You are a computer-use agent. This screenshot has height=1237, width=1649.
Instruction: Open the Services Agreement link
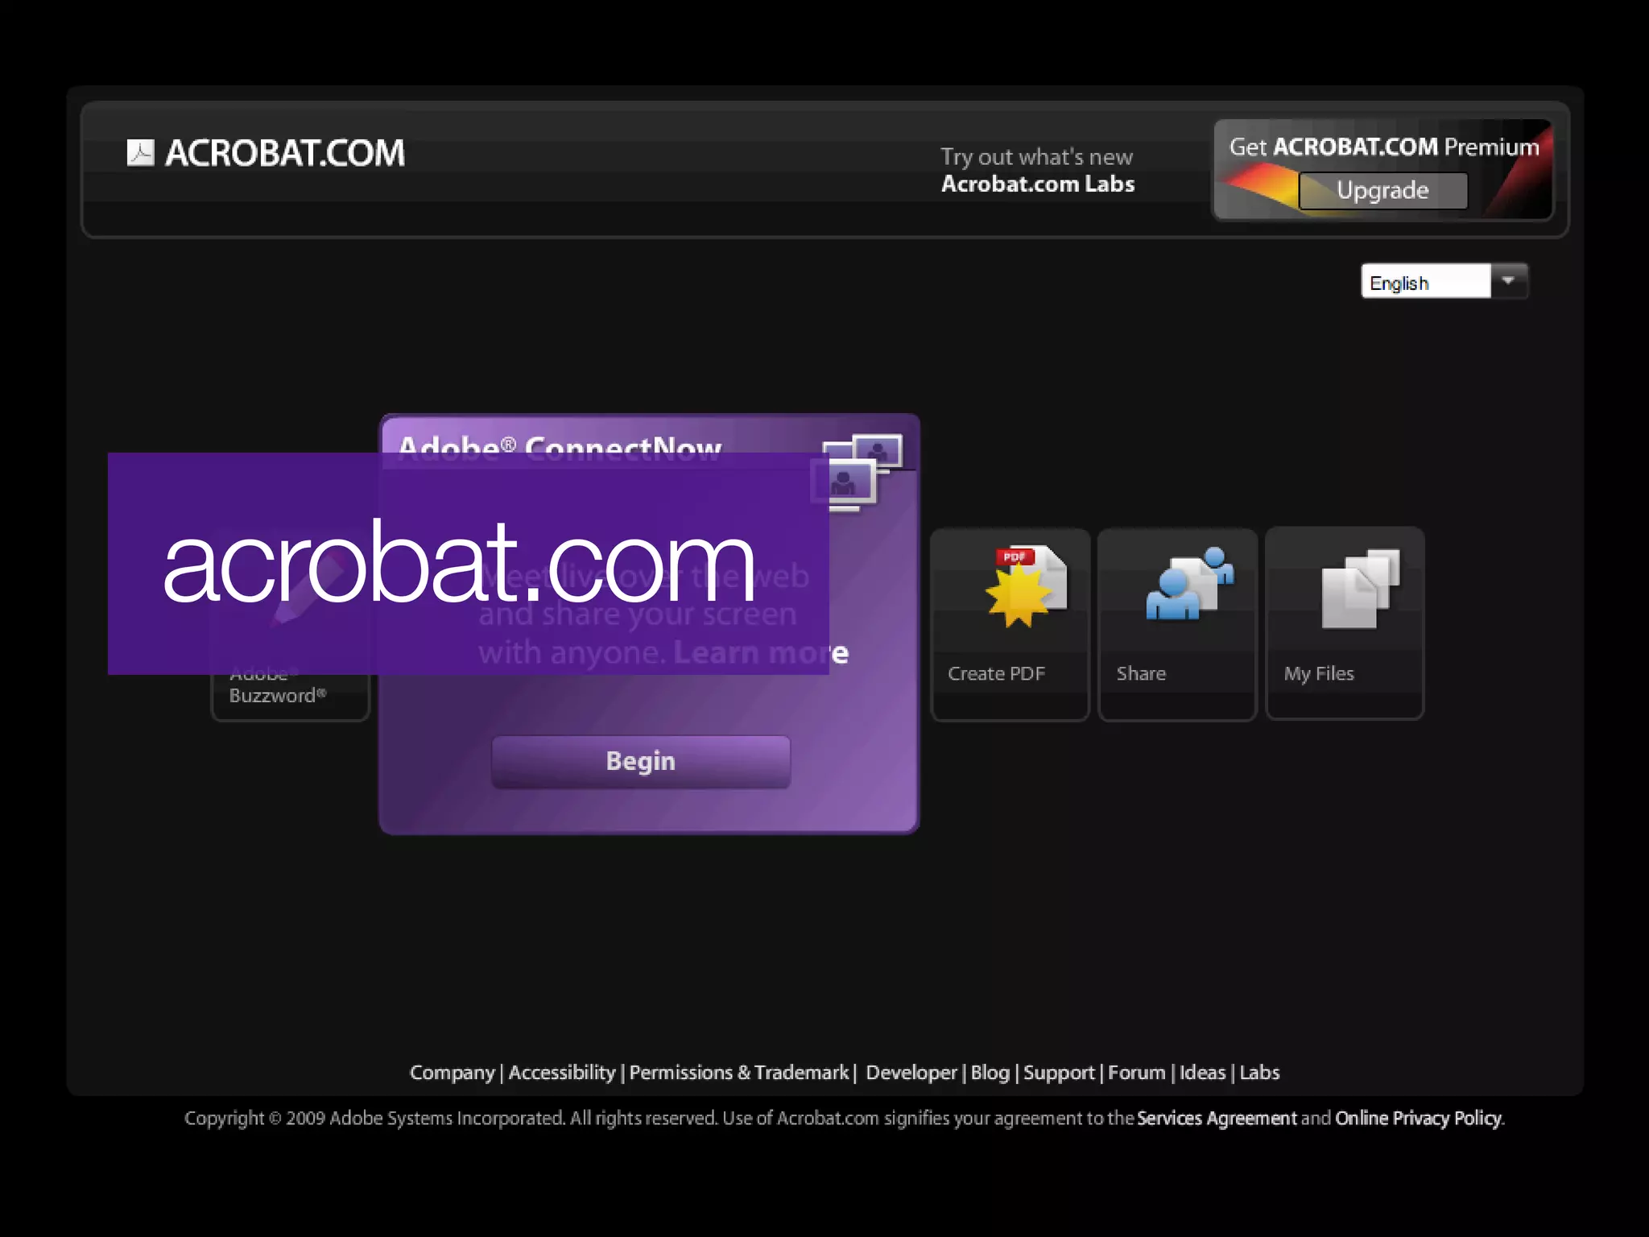pyautogui.click(x=1216, y=1119)
